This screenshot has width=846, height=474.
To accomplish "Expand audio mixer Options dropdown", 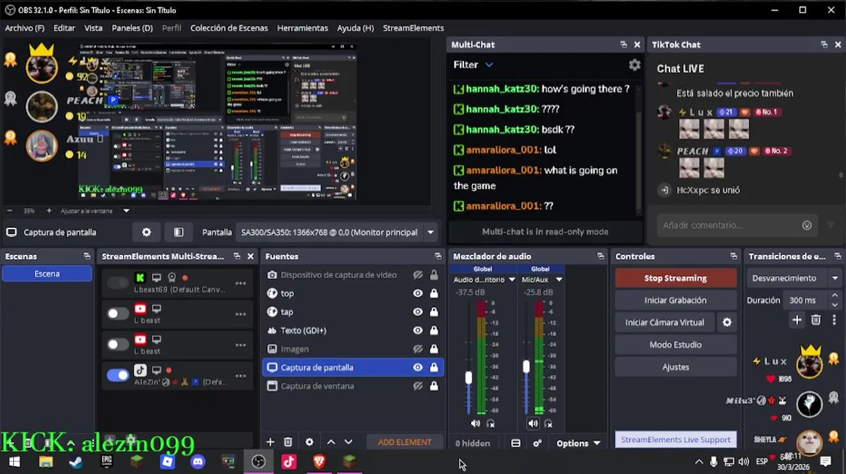I will pyautogui.click(x=578, y=443).
